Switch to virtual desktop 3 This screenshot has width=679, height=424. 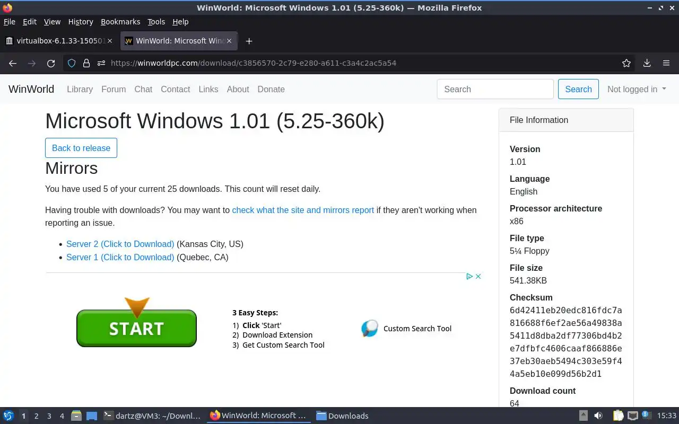[49, 416]
